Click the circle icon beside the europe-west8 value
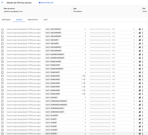The width and height of the screenshot is (148, 135). point(84,90)
